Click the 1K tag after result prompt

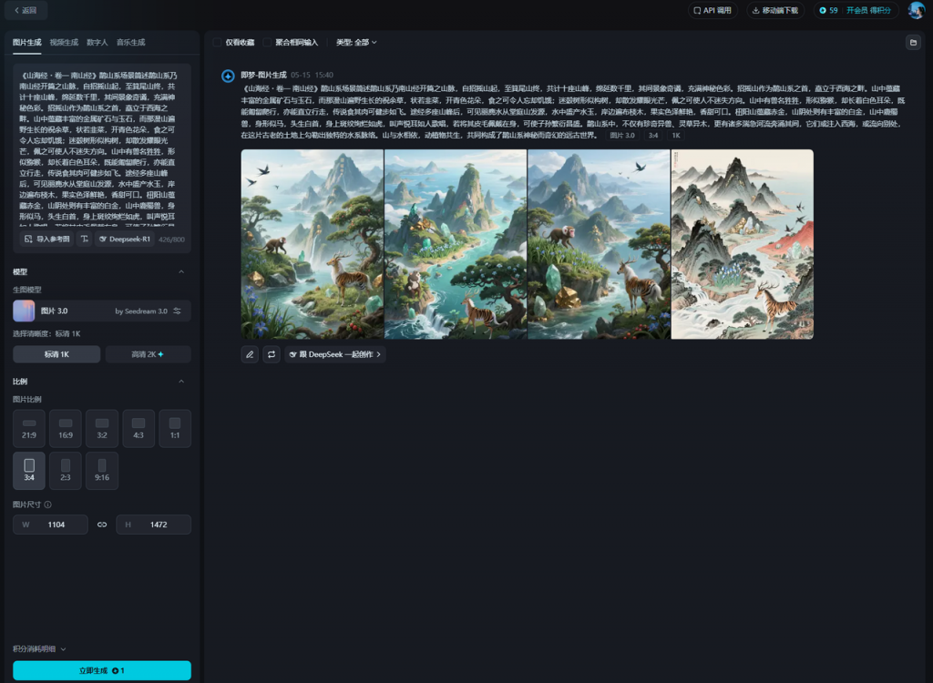coord(676,136)
